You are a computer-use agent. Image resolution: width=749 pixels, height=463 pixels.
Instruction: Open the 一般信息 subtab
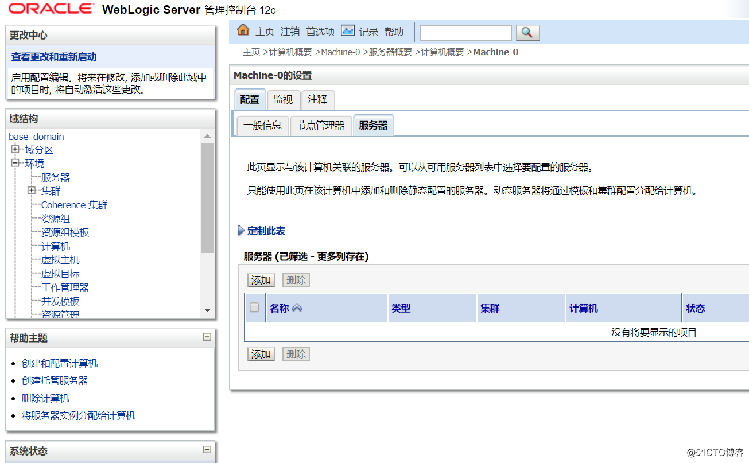pos(262,126)
